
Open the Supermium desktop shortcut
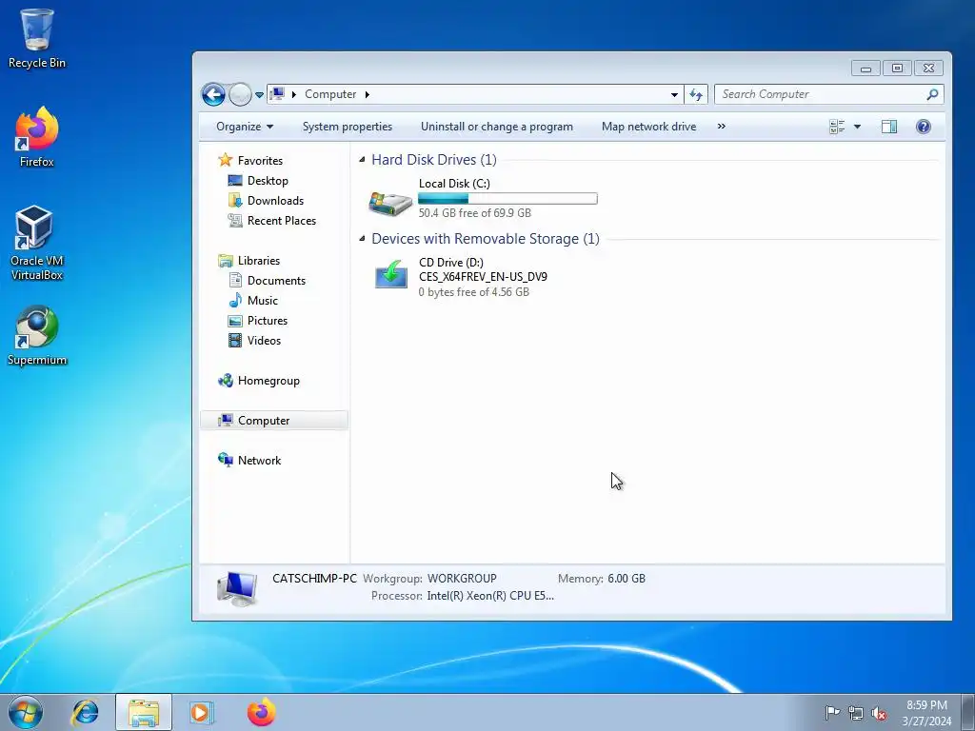37,336
